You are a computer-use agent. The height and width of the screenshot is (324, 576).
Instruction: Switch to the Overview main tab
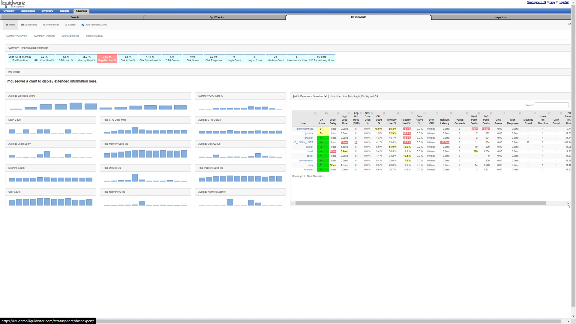point(9,11)
